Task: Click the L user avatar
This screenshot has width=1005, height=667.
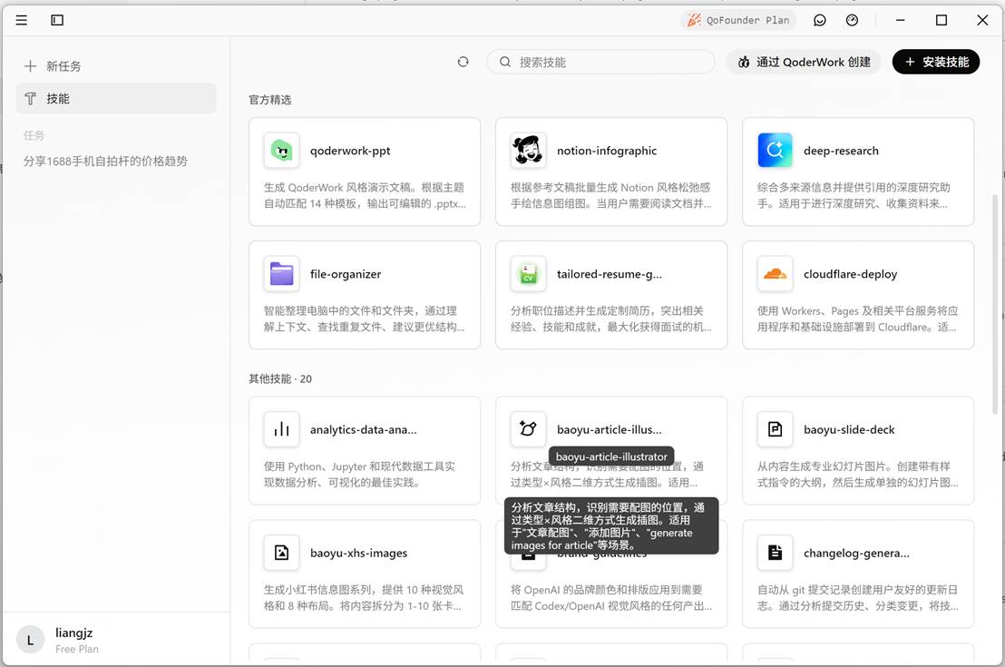Action: pos(30,640)
